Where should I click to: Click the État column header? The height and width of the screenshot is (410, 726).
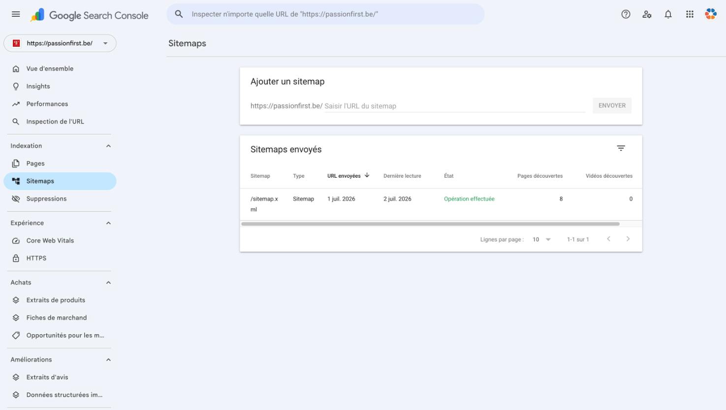tap(448, 176)
